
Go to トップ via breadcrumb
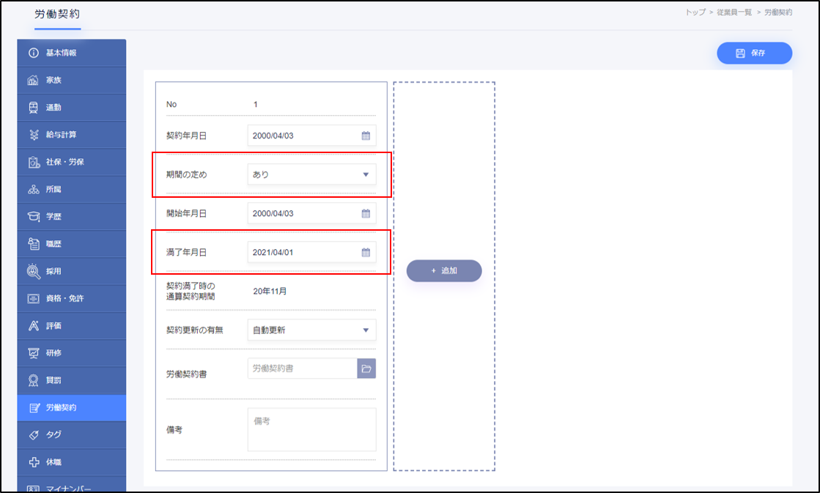coord(695,12)
